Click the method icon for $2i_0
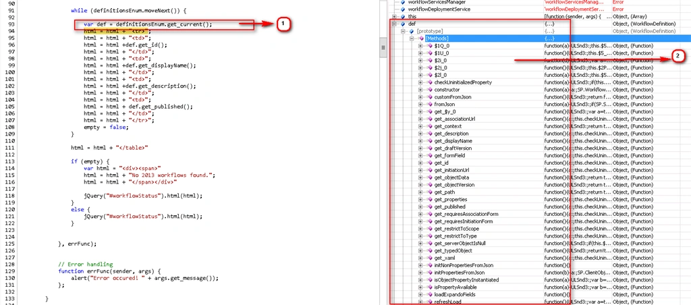Viewport: 691px width, 305px height. coord(430,60)
